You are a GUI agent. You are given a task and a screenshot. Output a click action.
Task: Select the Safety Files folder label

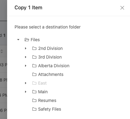pyautogui.click(x=50, y=109)
